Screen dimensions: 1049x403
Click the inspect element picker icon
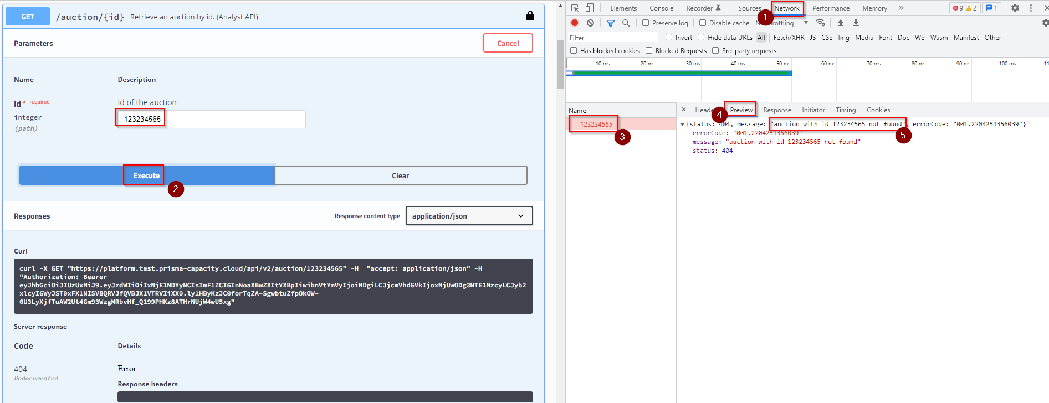click(575, 8)
